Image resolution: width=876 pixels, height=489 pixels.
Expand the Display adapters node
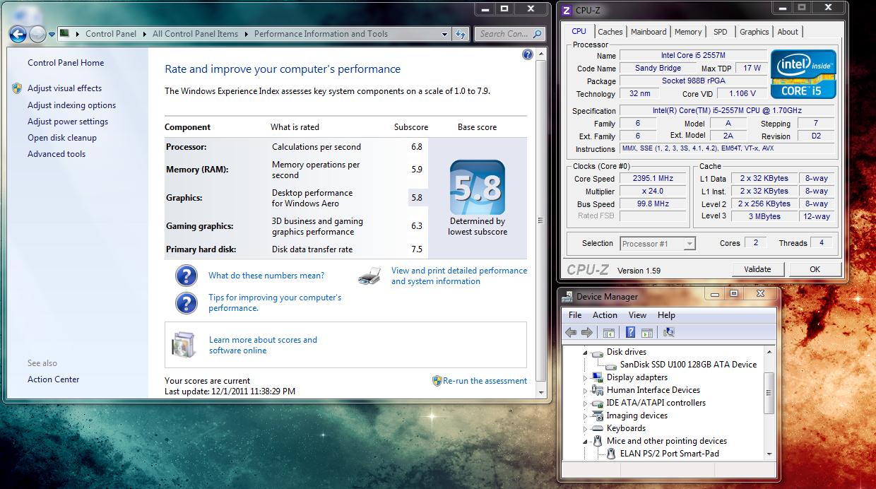coord(586,378)
